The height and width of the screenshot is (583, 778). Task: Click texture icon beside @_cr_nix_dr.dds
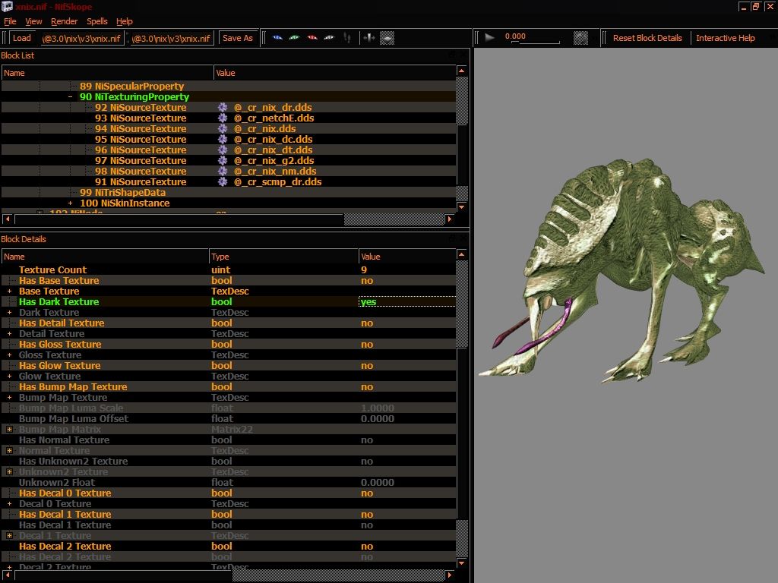coord(223,107)
